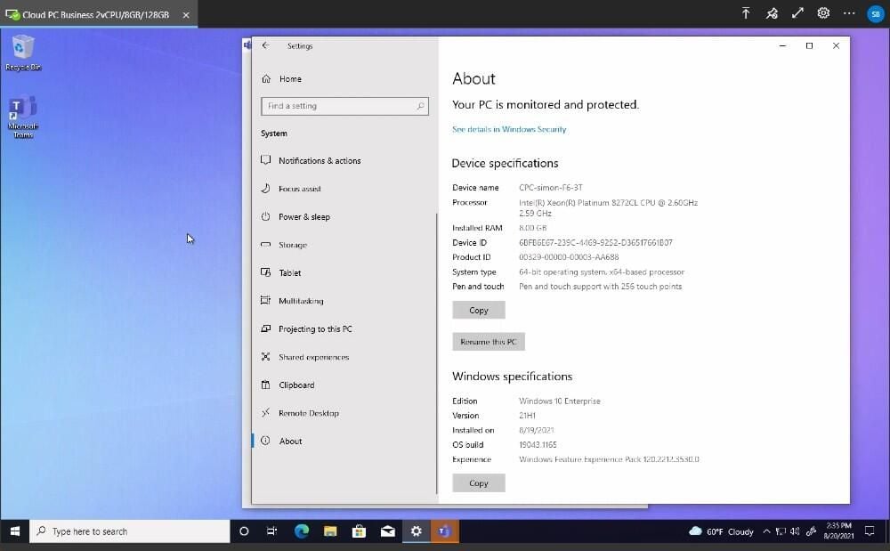
Task: Click the magnifier icon in Find a setting
Action: pyautogui.click(x=420, y=106)
